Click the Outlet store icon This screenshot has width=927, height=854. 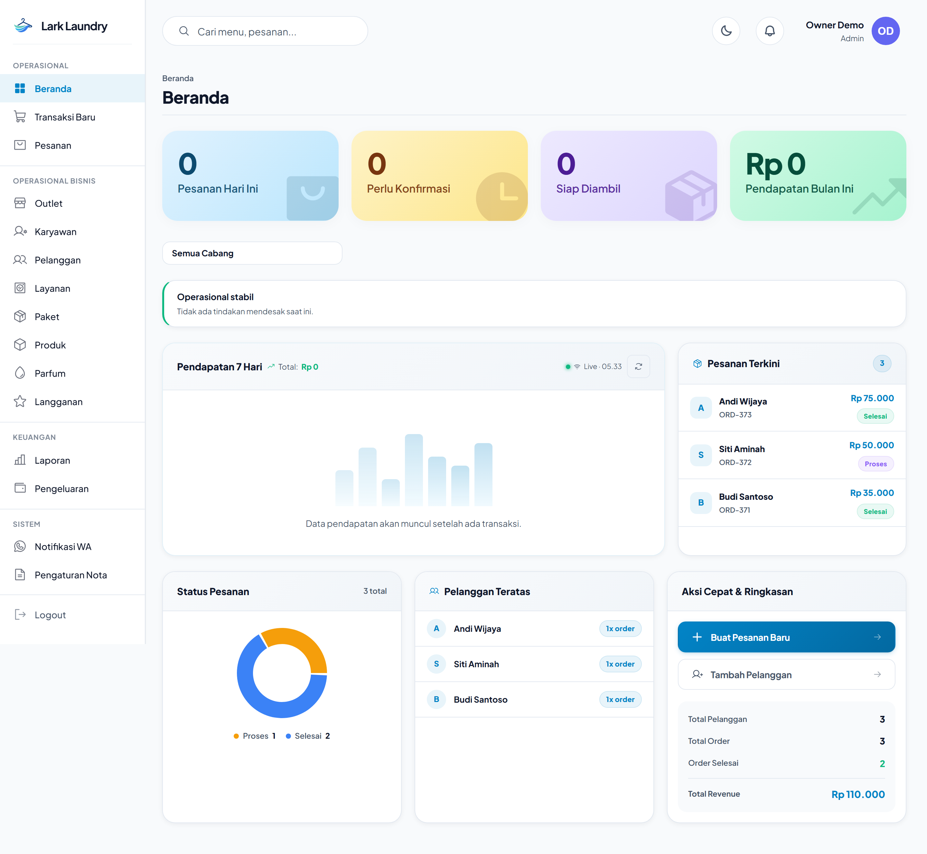(20, 203)
